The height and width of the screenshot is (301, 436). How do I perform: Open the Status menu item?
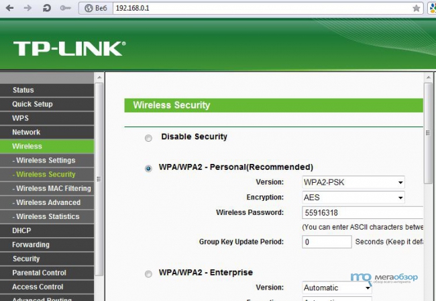[47, 90]
